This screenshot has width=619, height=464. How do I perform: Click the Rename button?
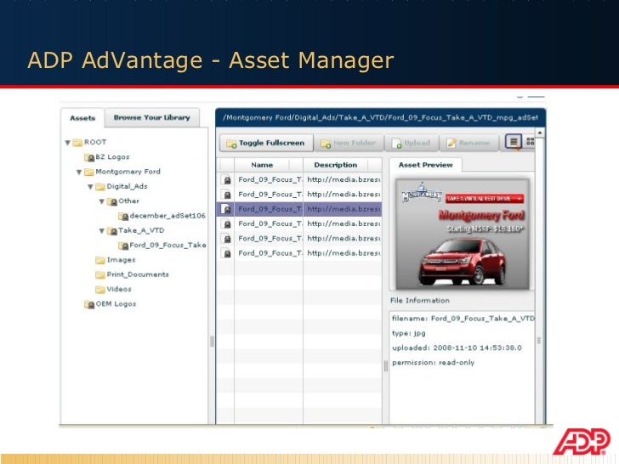pyautogui.click(x=469, y=143)
